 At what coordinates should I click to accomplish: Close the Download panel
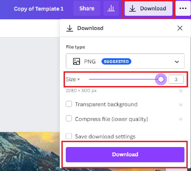coord(180,28)
